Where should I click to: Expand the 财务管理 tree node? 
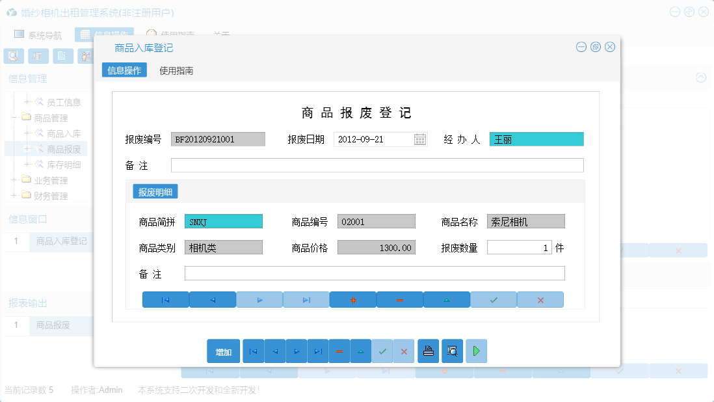click(15, 195)
